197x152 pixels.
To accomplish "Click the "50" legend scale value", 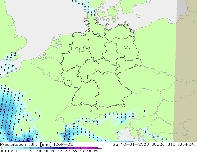I will pyautogui.click(x=96, y=151).
